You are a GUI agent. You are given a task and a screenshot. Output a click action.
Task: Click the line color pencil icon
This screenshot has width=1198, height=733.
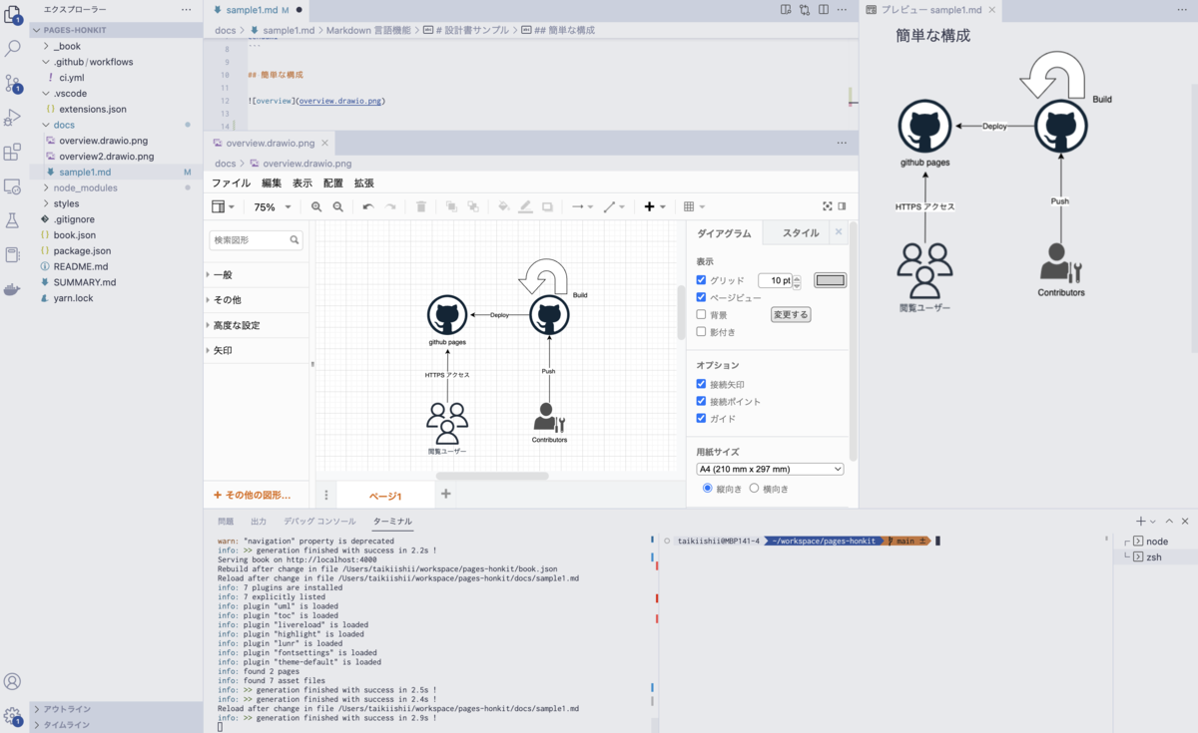coord(525,206)
